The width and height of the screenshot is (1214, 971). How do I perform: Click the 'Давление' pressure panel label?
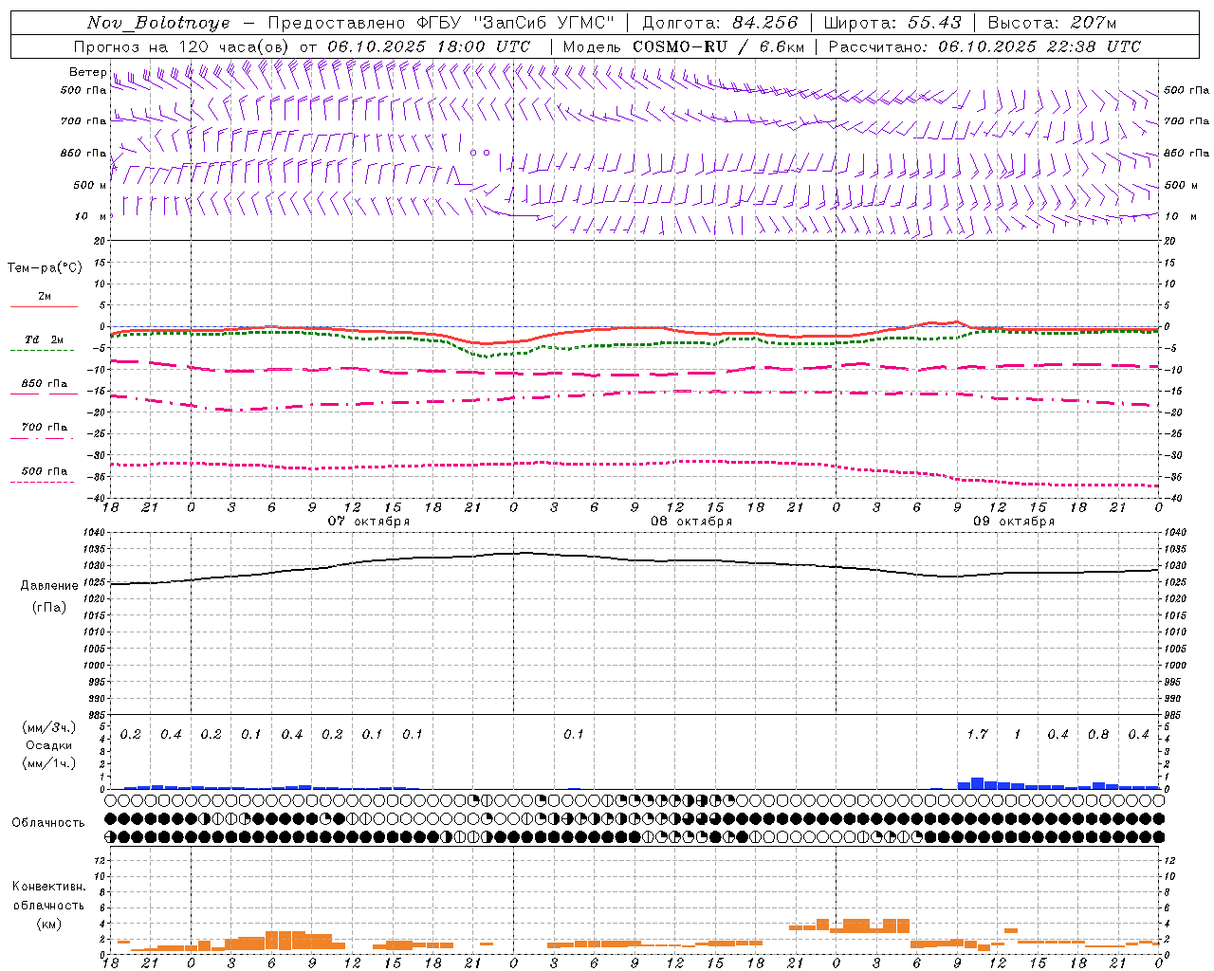coord(49,586)
